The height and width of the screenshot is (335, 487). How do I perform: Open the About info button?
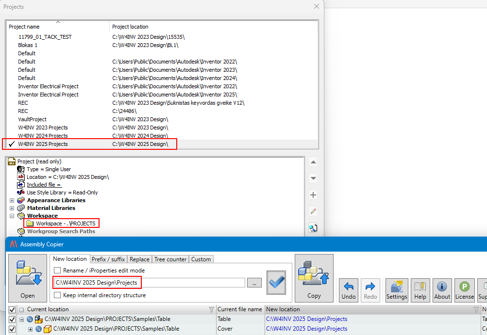(442, 290)
